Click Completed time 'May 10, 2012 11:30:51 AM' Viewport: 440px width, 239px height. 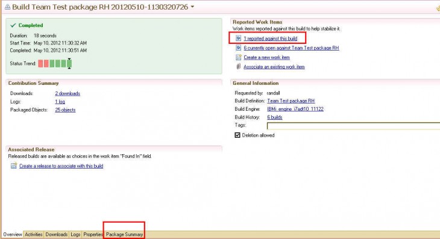click(x=60, y=51)
